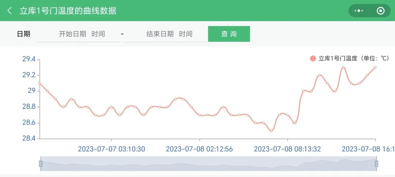Image resolution: width=395 pixels, height=177 pixels.
Task: Open the 开始日期 start date picker
Action: coord(82,34)
